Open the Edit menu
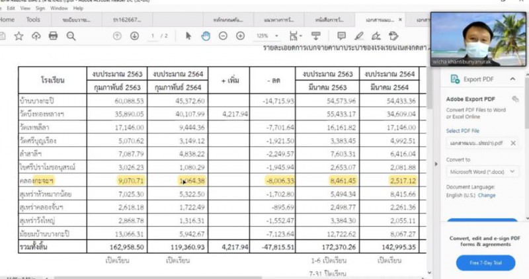 [x=11, y=8]
